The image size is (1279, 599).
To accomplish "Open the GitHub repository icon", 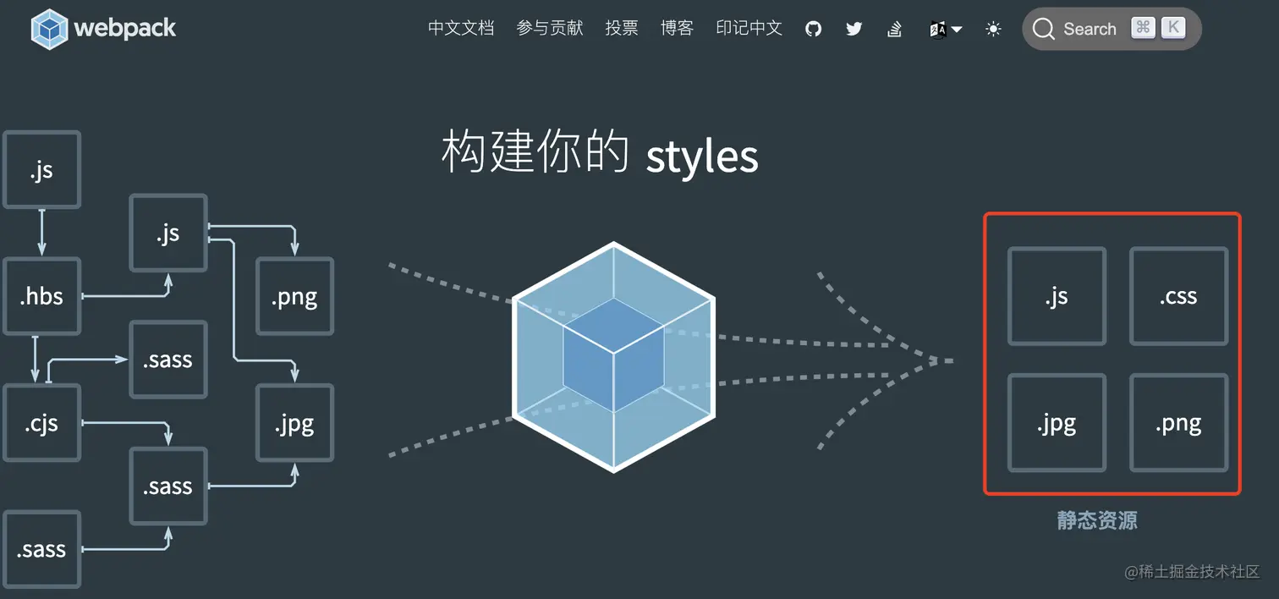I will tap(814, 29).
